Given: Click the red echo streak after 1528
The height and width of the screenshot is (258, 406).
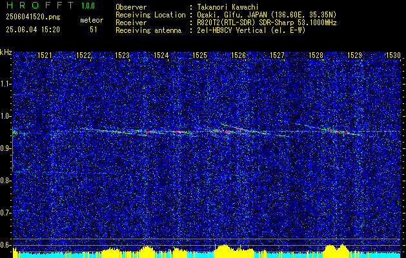Looking at the screenshot, I should click(341, 132).
